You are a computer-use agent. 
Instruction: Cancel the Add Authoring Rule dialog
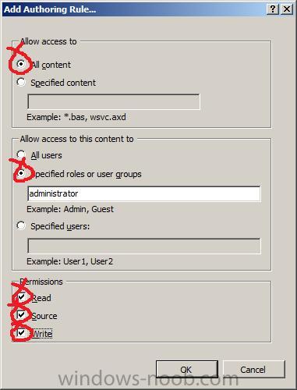[x=253, y=369]
